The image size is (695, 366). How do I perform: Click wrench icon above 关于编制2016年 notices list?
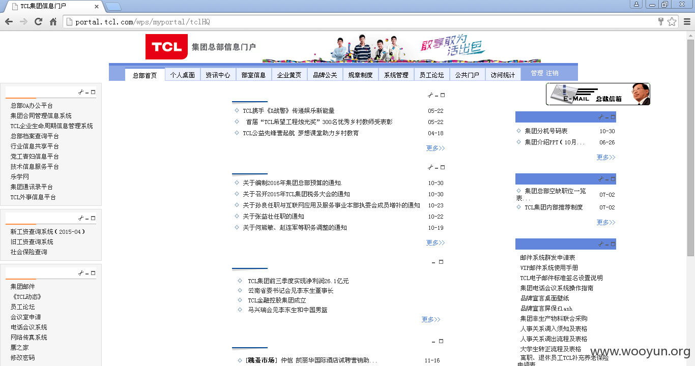[x=430, y=167]
